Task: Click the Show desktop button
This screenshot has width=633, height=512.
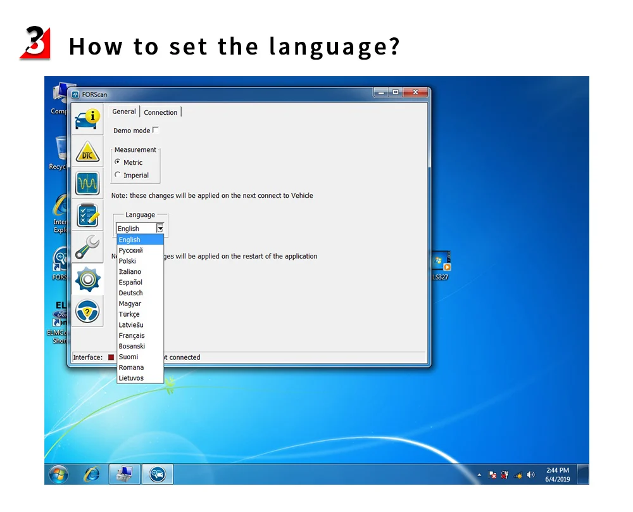Action: [x=583, y=474]
